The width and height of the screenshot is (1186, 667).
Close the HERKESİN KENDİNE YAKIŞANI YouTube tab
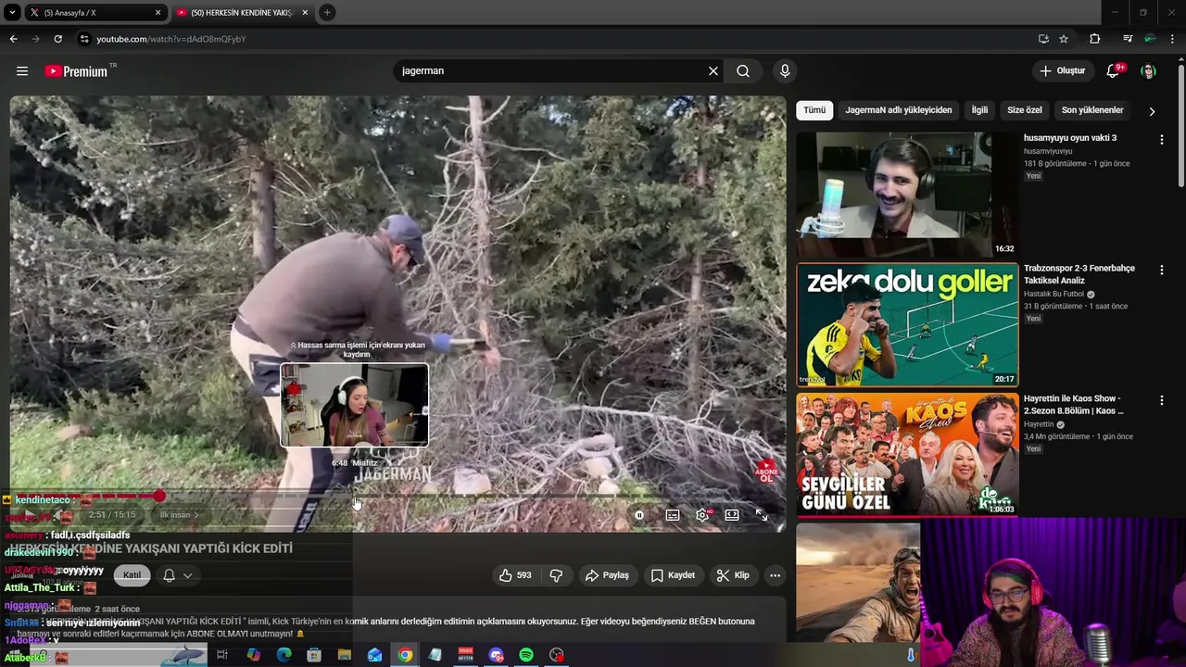click(305, 13)
